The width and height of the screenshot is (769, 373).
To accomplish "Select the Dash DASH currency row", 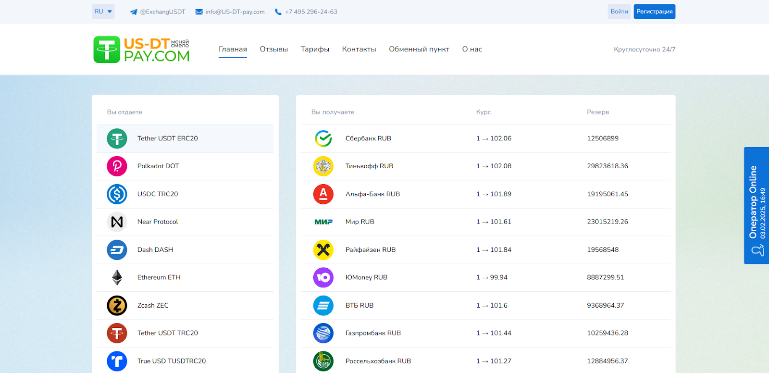I will (x=185, y=250).
